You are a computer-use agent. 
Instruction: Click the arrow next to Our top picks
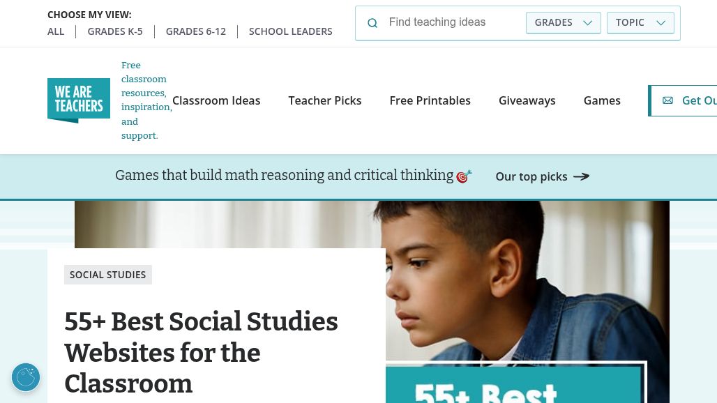point(581,176)
